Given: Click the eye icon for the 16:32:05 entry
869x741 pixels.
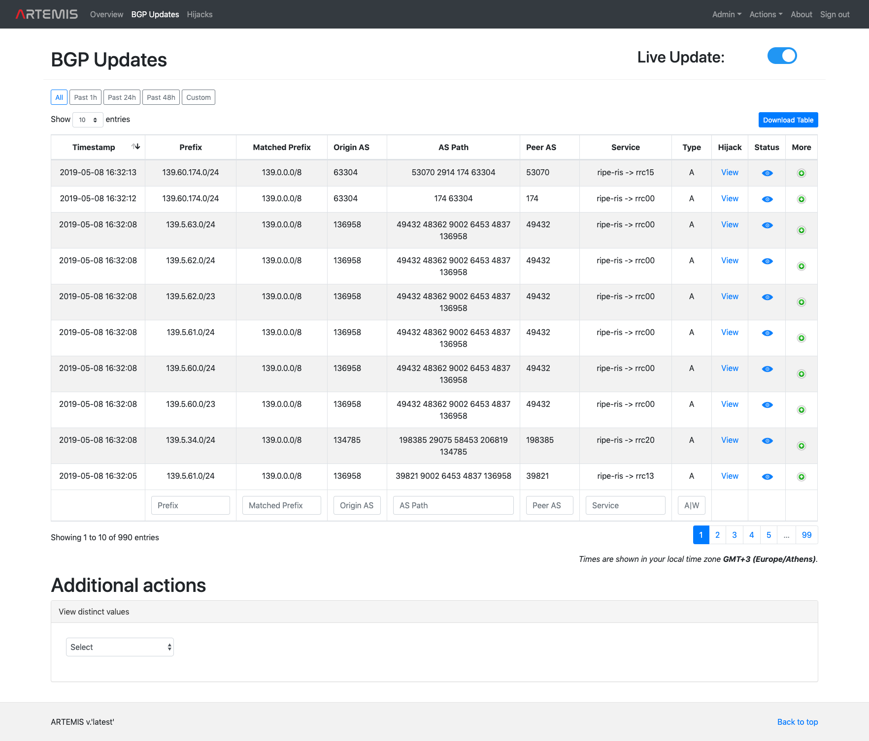Looking at the screenshot, I should tap(767, 477).
